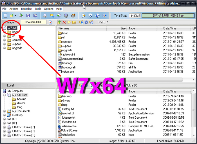Click the Save As multi-floppy icon
Screen dimensions: 197x144
[x=35, y=15]
